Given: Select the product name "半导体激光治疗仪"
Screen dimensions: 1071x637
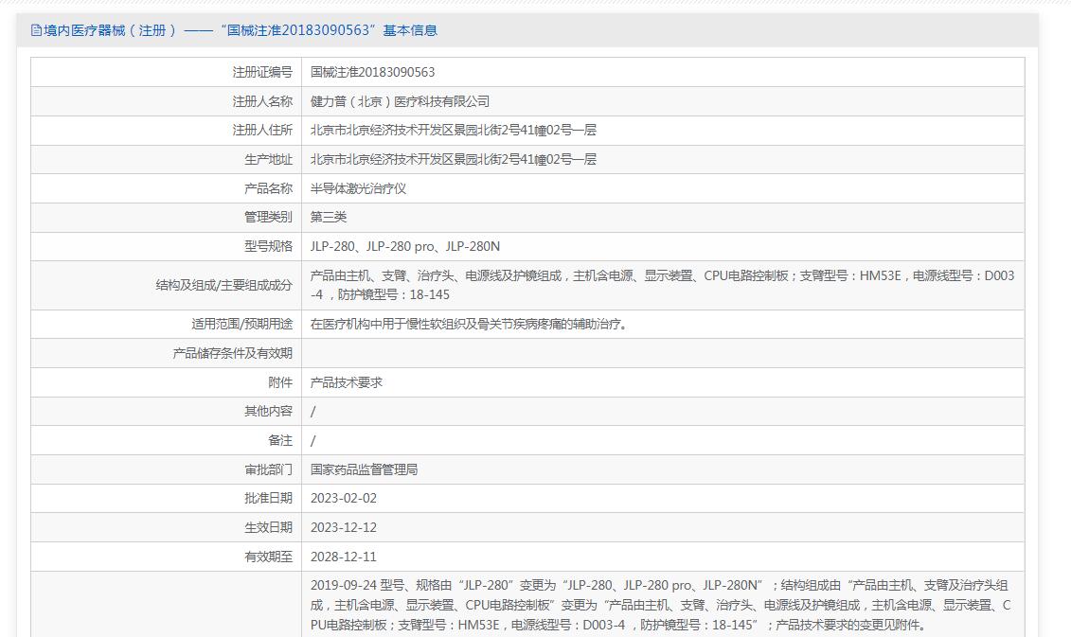Looking at the screenshot, I should 358,188.
